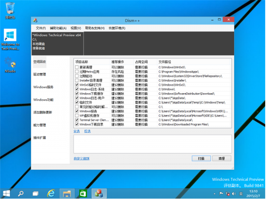This screenshot has width=266, height=199.
Task: Click the network tray icon
Action: click(x=227, y=194)
